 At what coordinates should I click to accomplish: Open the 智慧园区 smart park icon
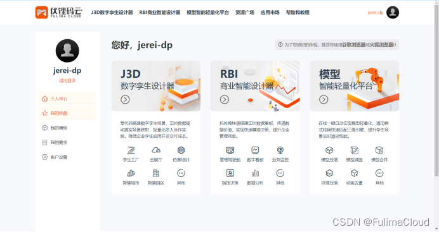[x=156, y=173]
